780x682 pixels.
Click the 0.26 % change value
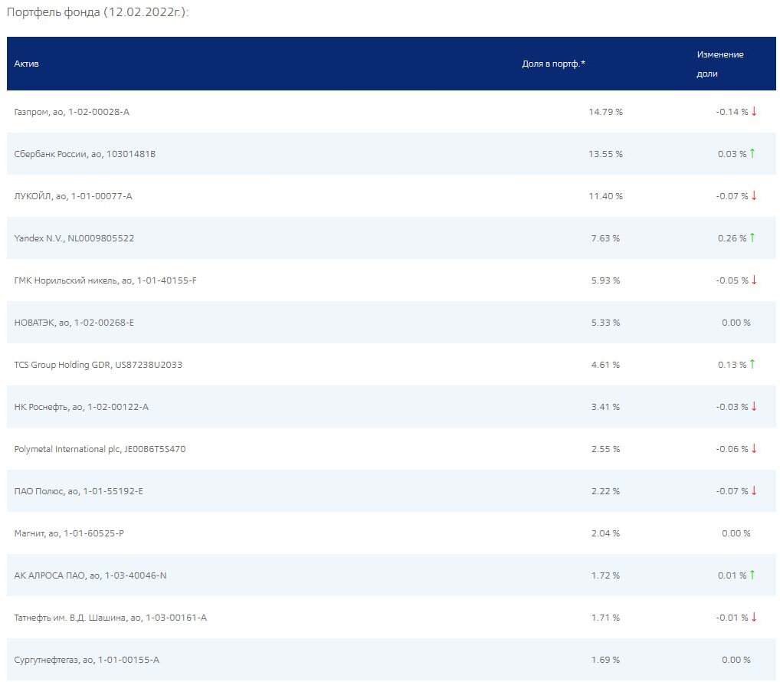point(732,238)
